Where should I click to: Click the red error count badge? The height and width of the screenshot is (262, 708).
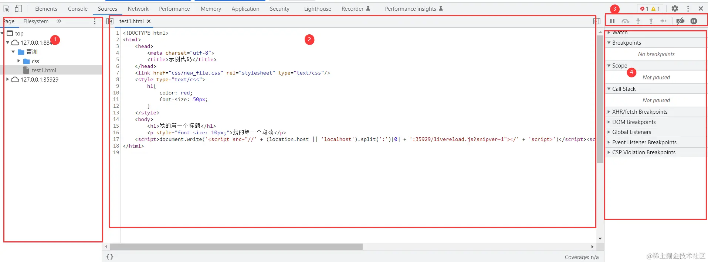coord(644,8)
